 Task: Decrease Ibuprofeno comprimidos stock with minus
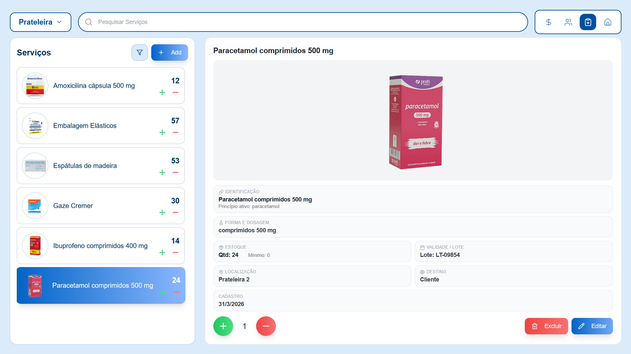pos(175,253)
